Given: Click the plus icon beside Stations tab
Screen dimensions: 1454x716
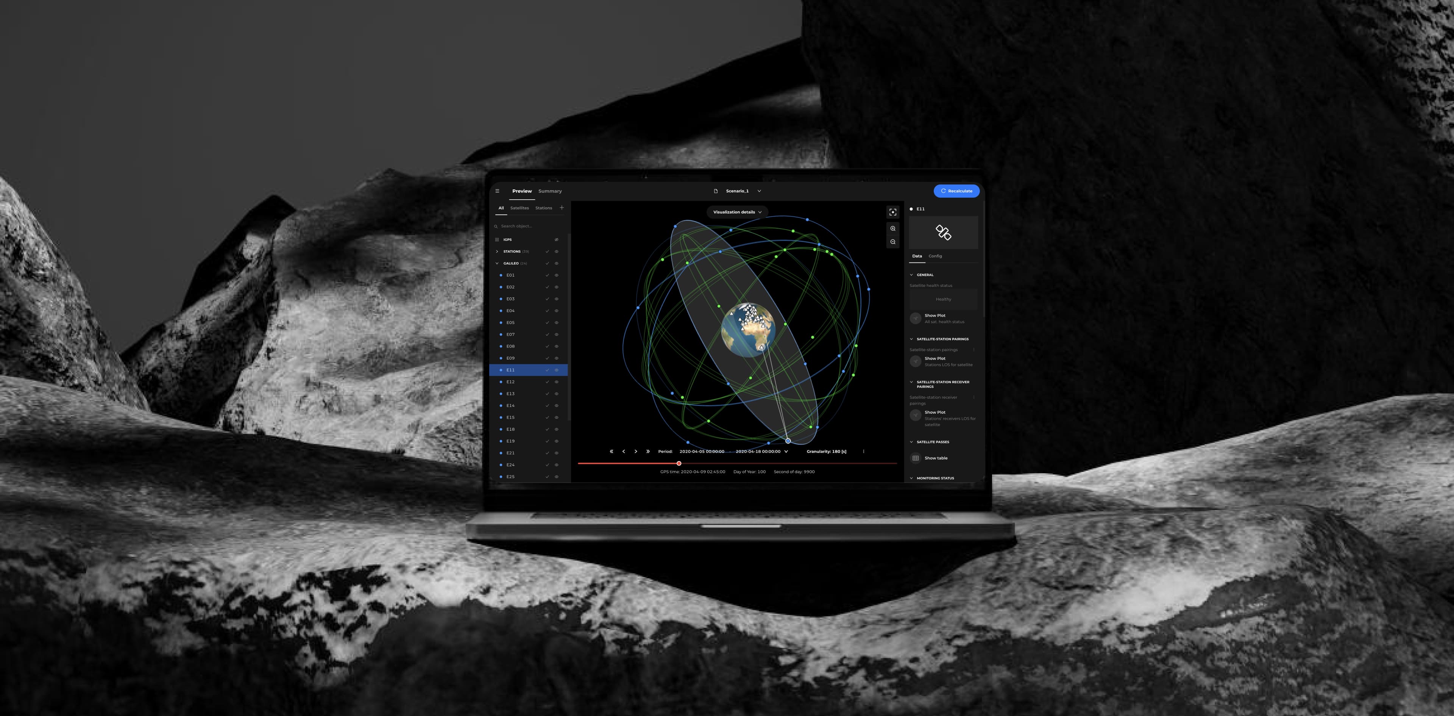Looking at the screenshot, I should click(x=562, y=208).
